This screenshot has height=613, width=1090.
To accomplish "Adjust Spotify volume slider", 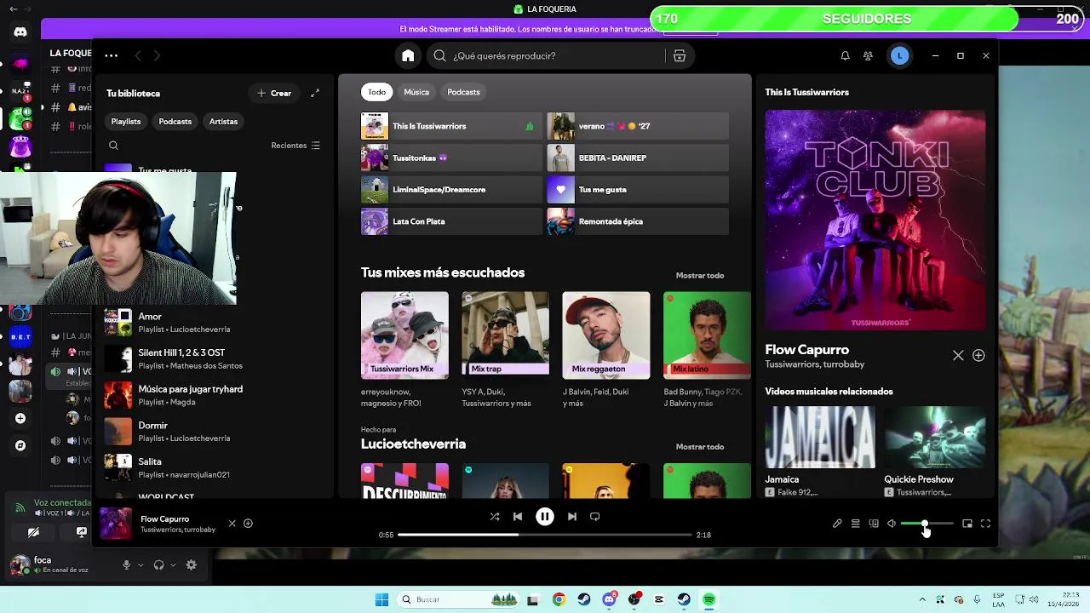I will (x=926, y=524).
